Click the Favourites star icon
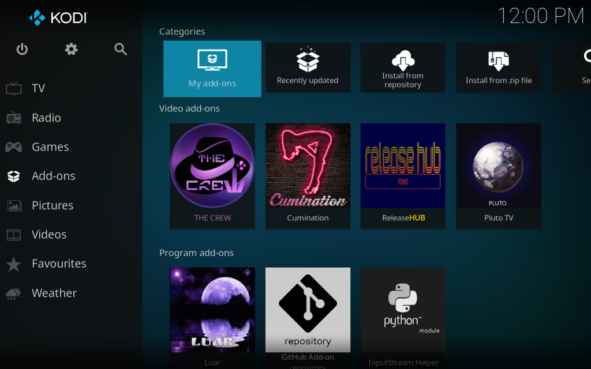 tap(14, 264)
